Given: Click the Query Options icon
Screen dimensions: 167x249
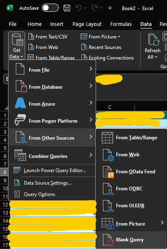Looking at the screenshot, I should point(17,194).
